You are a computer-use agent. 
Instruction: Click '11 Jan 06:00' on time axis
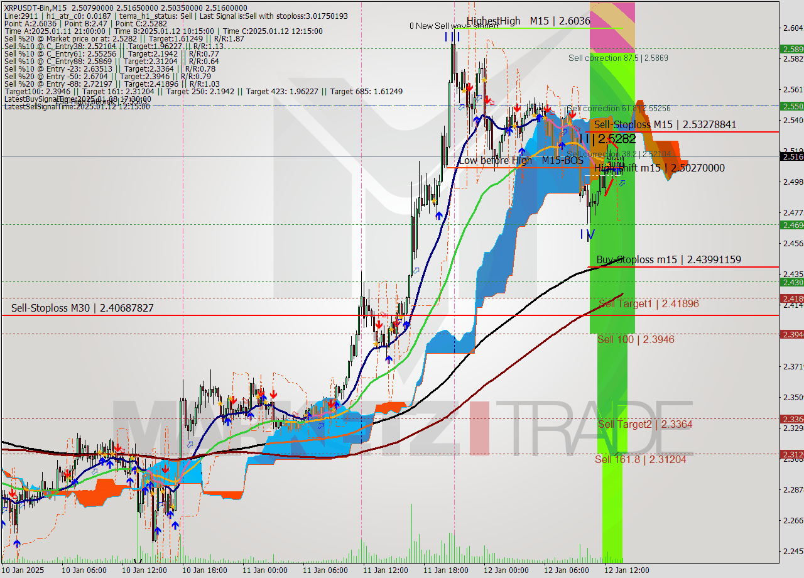tap(325, 570)
